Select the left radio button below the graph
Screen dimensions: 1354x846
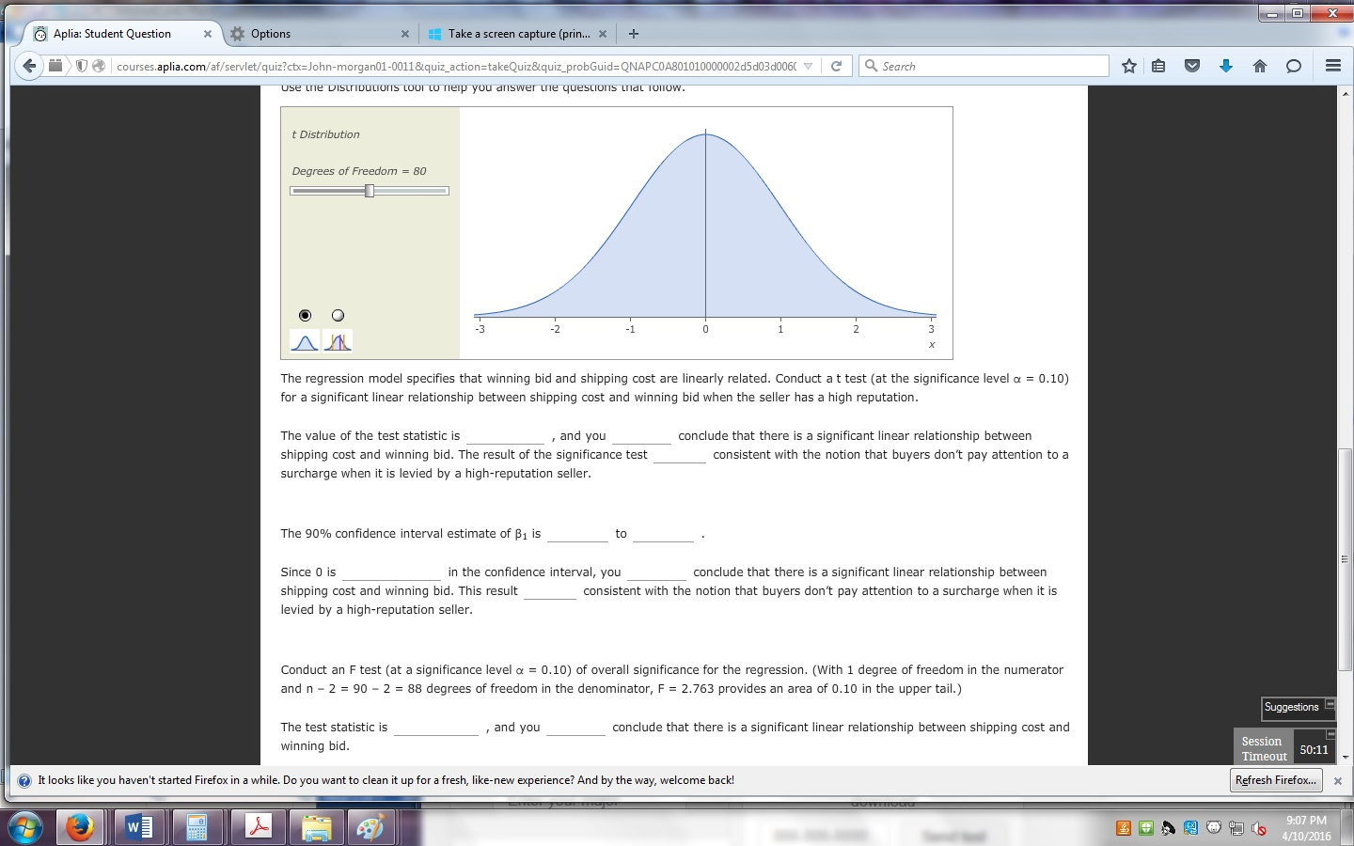304,315
